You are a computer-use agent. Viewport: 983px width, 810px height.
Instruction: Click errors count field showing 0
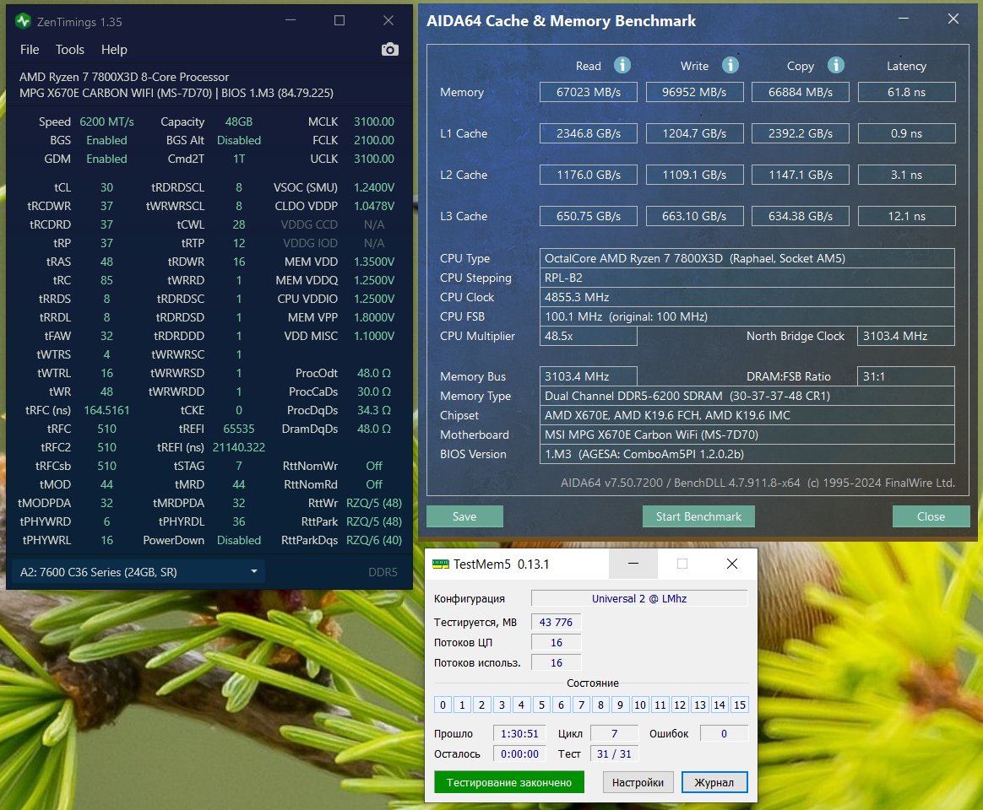tap(724, 733)
